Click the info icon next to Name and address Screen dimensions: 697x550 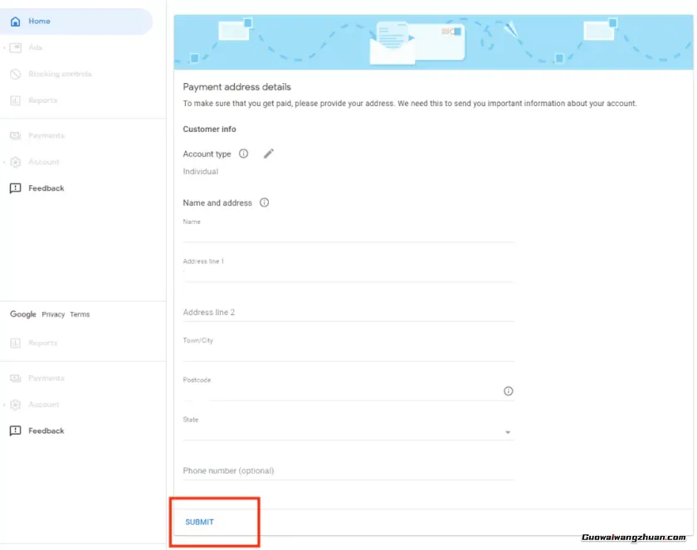tap(264, 202)
